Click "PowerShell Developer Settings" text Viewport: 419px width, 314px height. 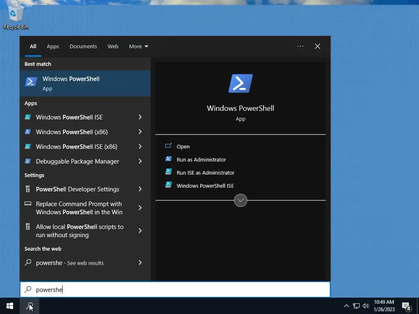pos(77,189)
